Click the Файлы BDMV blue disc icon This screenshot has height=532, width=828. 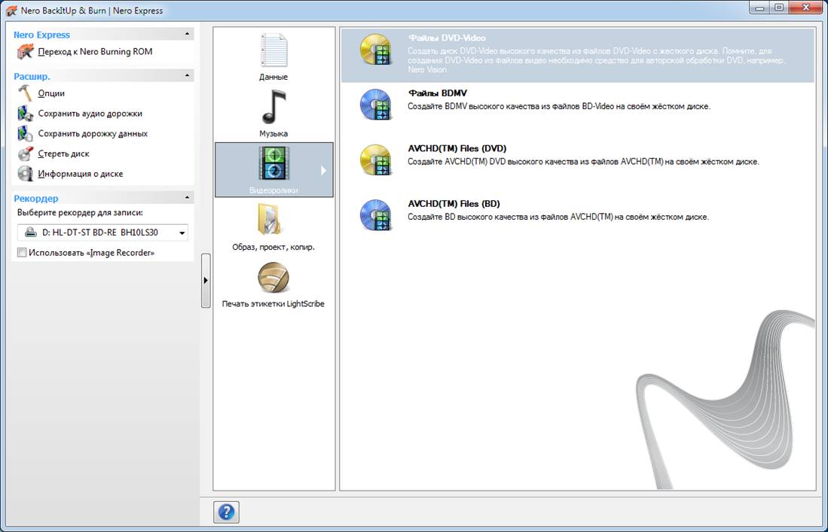pyautogui.click(x=374, y=105)
